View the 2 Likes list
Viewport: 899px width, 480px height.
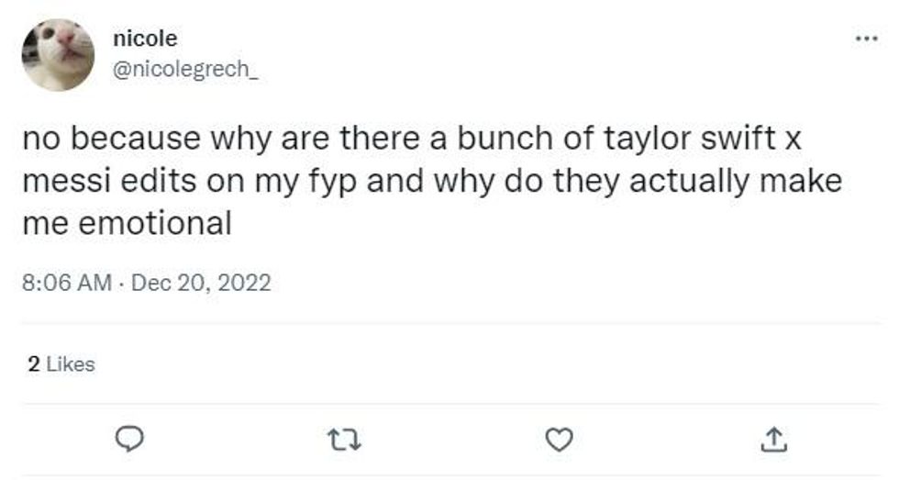61,364
